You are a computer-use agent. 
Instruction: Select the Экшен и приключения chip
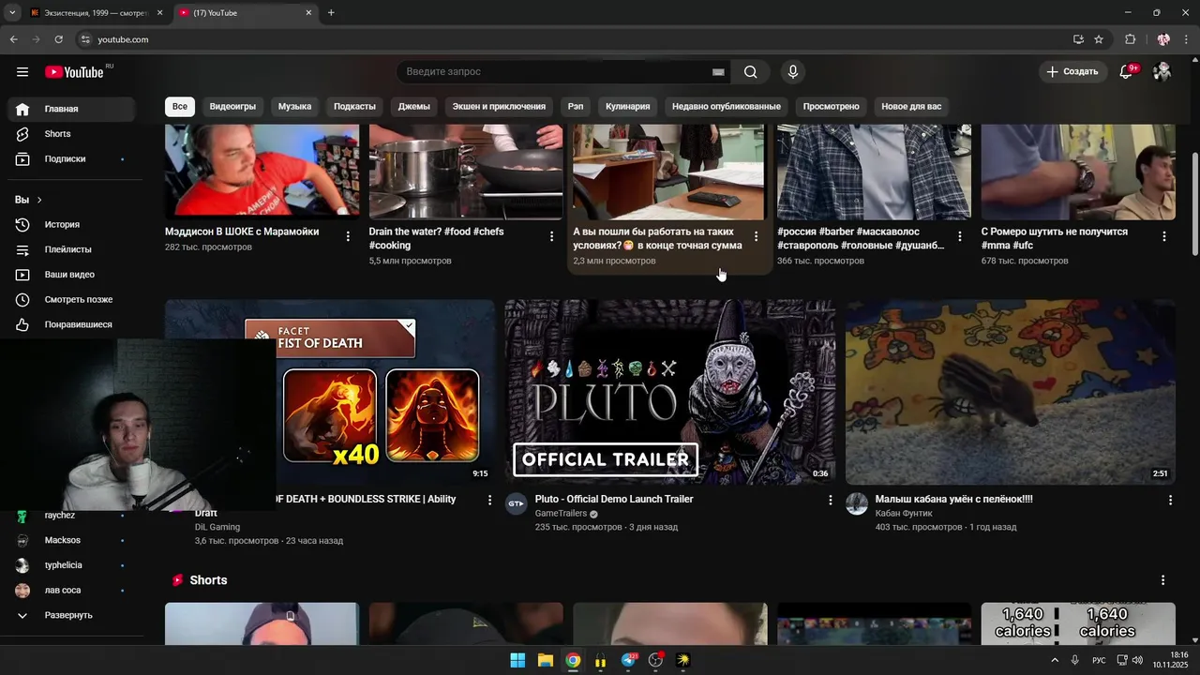point(499,107)
